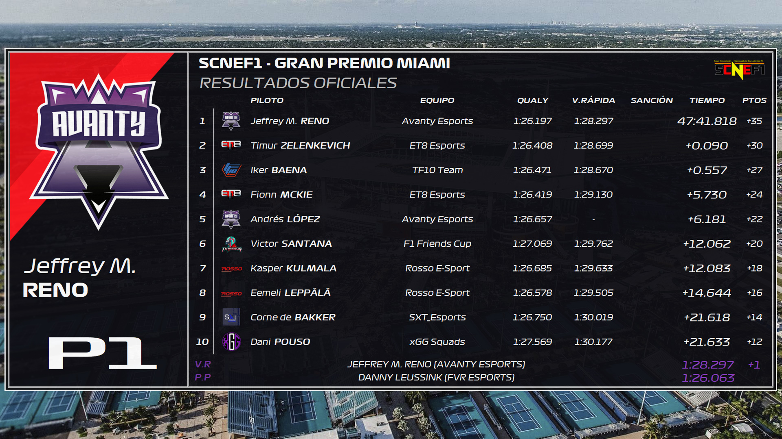Click the TF10 Team logo beside Iker Baena
The width and height of the screenshot is (782, 439).
coord(231,170)
